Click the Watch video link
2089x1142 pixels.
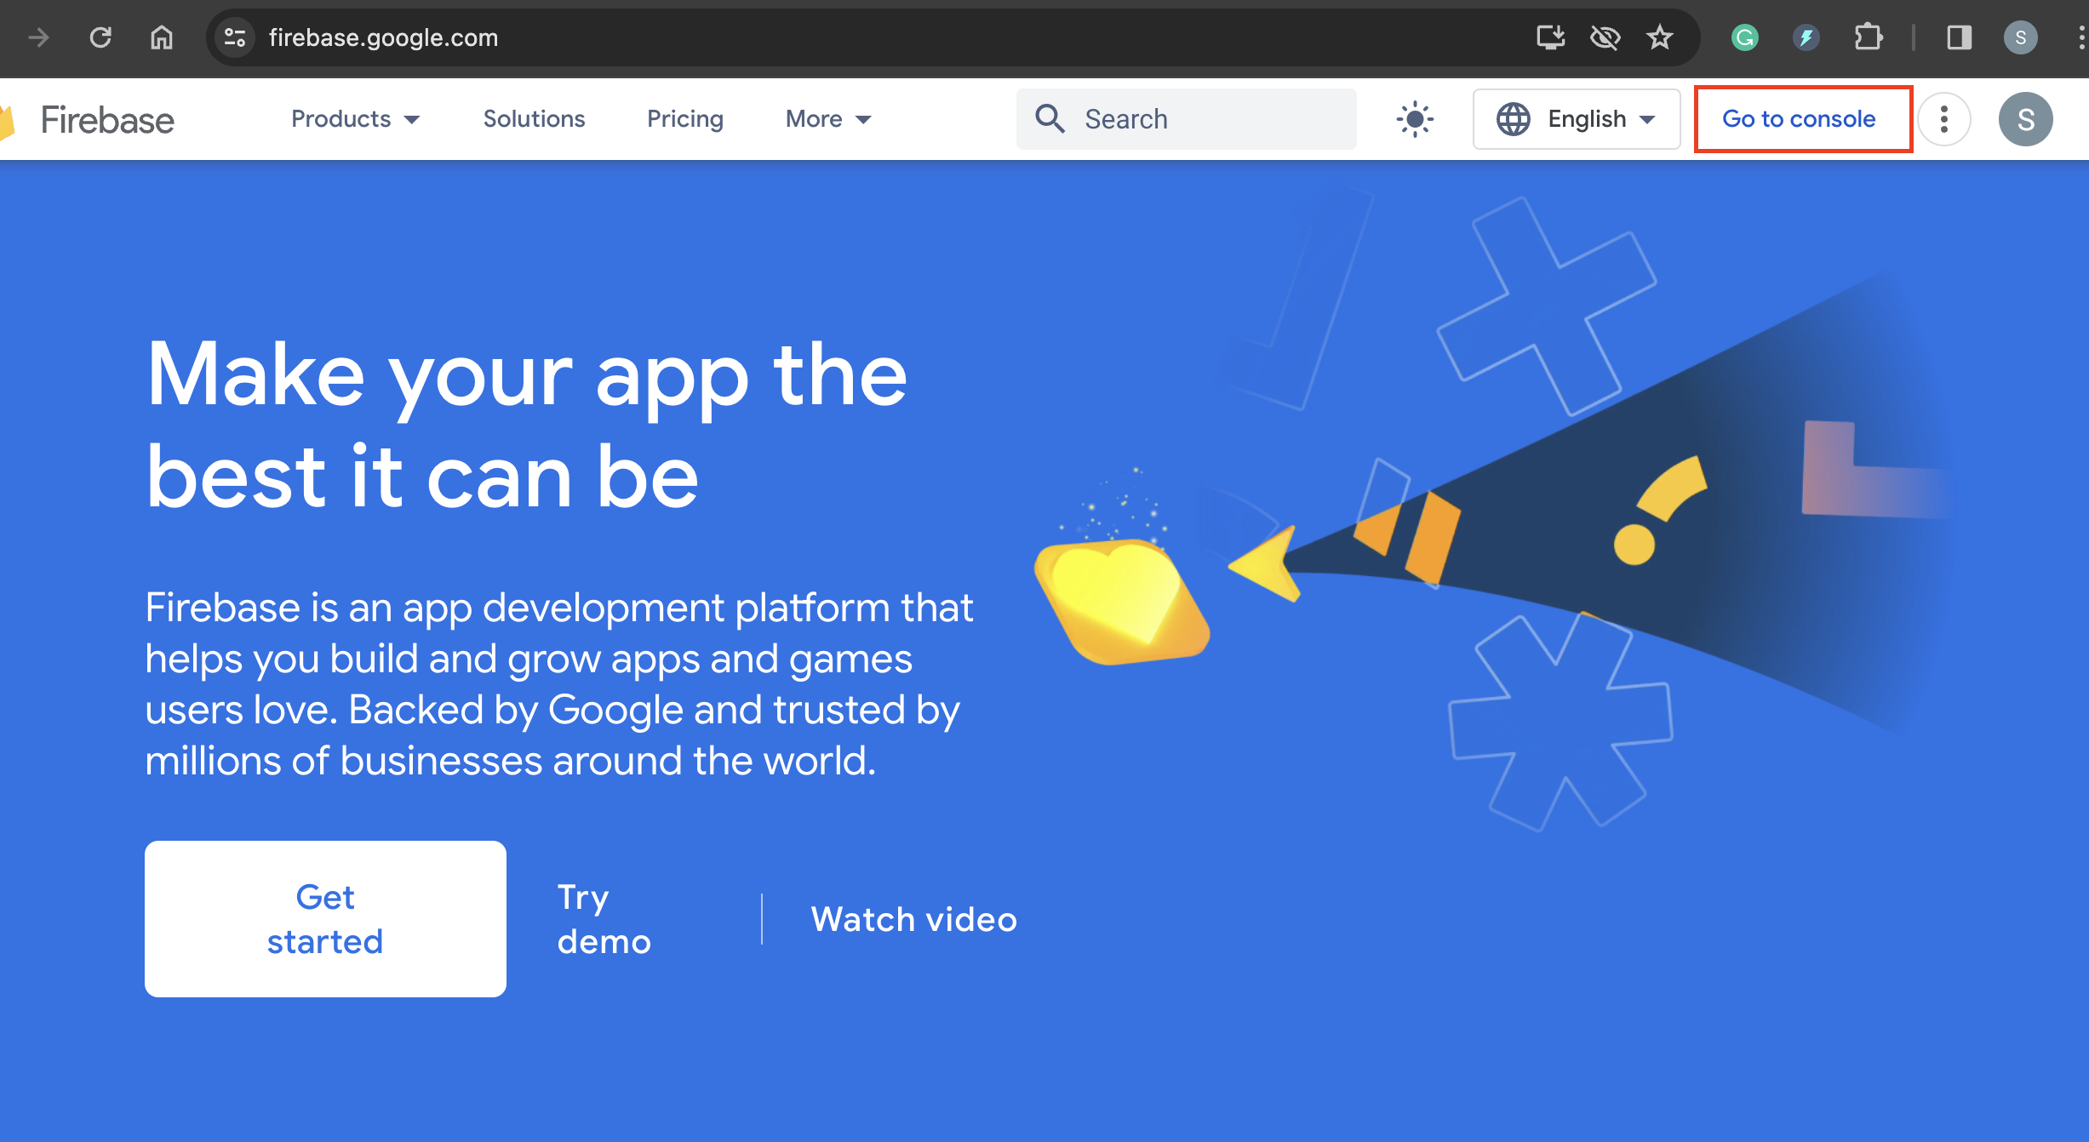[x=913, y=919]
